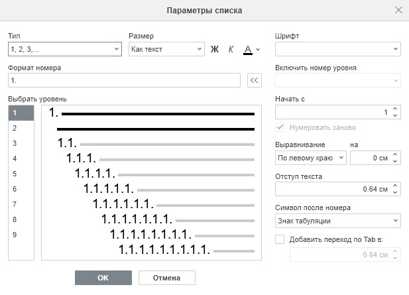Open the Символ после номера dropdown
This screenshot has height=295, width=409.
[338, 221]
